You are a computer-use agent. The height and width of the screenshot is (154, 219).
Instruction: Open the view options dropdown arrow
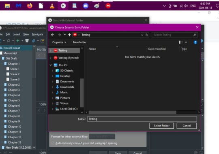[x=186, y=42]
